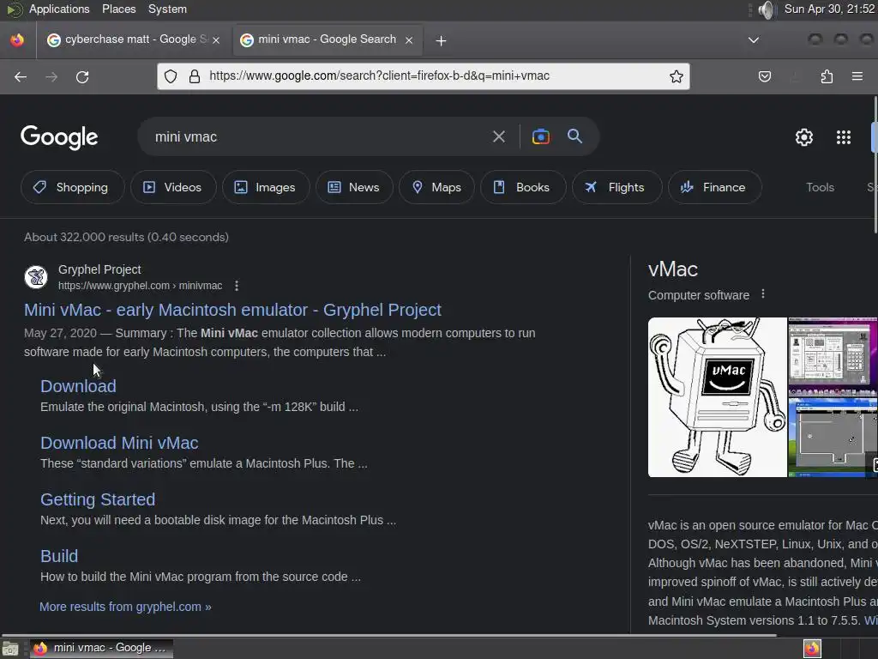Click the mini vmac search input field
The height and width of the screenshot is (659, 878).
(x=316, y=136)
